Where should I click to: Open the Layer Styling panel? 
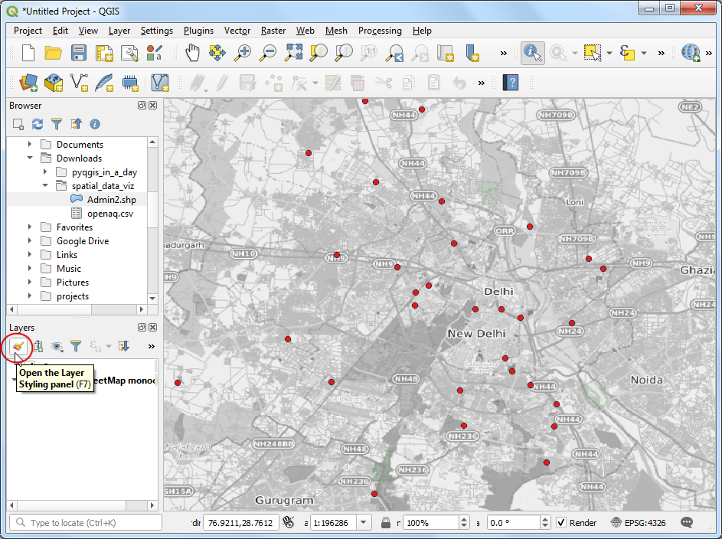tap(19, 347)
